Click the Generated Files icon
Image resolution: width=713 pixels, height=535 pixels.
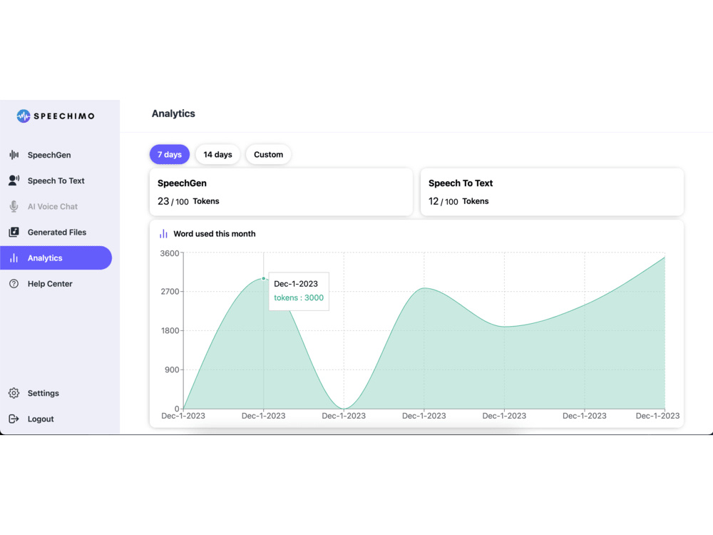[x=14, y=232]
